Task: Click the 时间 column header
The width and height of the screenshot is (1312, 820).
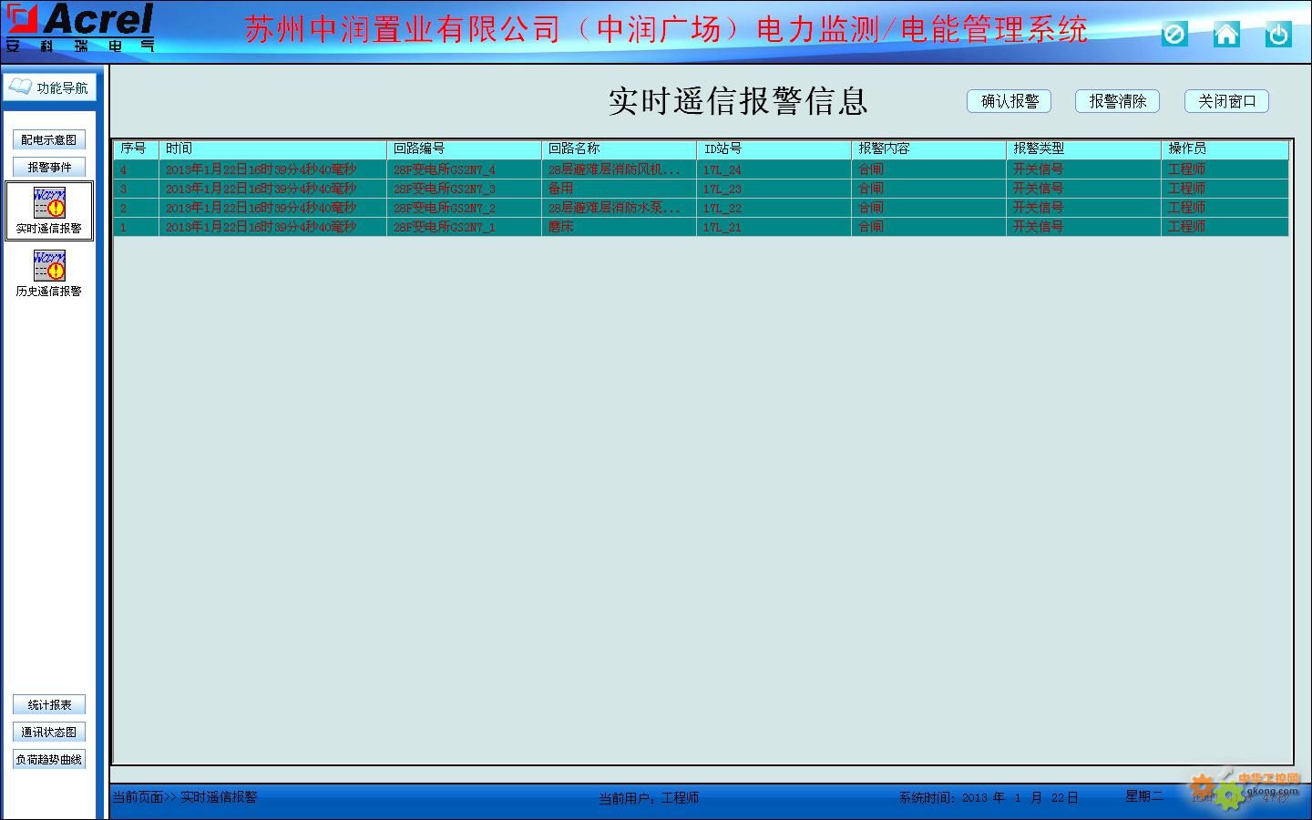Action: click(272, 149)
